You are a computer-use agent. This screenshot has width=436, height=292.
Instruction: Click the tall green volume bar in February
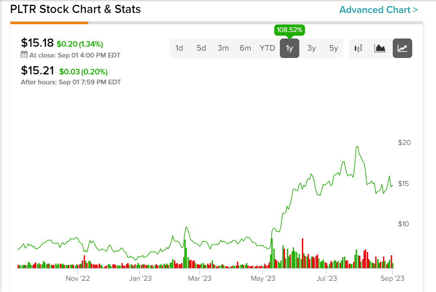coord(186,254)
